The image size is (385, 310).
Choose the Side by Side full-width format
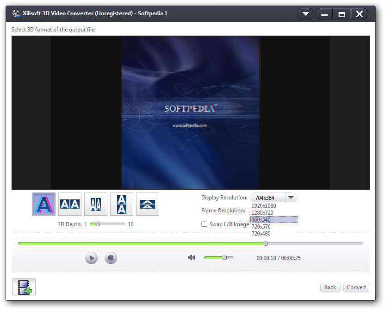point(70,204)
